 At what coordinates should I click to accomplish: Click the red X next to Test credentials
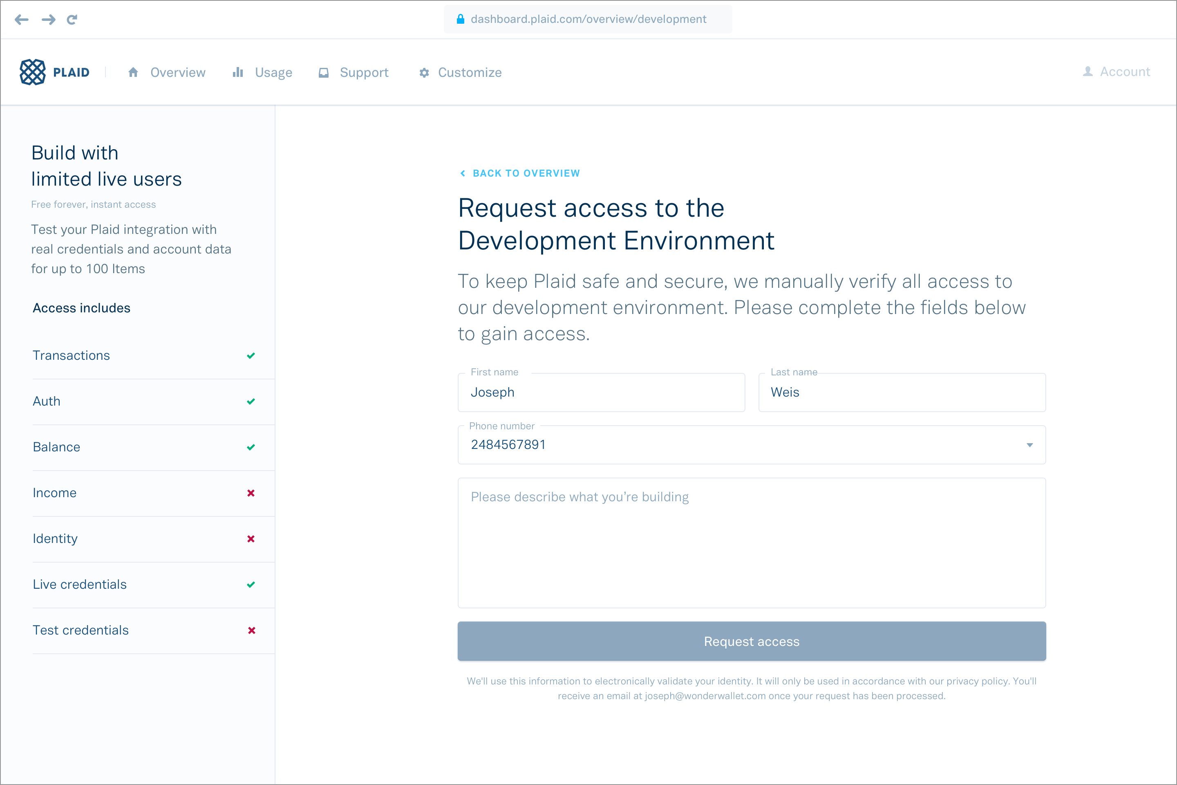click(252, 630)
